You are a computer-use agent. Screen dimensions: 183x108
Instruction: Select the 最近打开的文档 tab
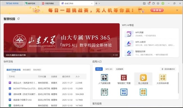[14, 70]
